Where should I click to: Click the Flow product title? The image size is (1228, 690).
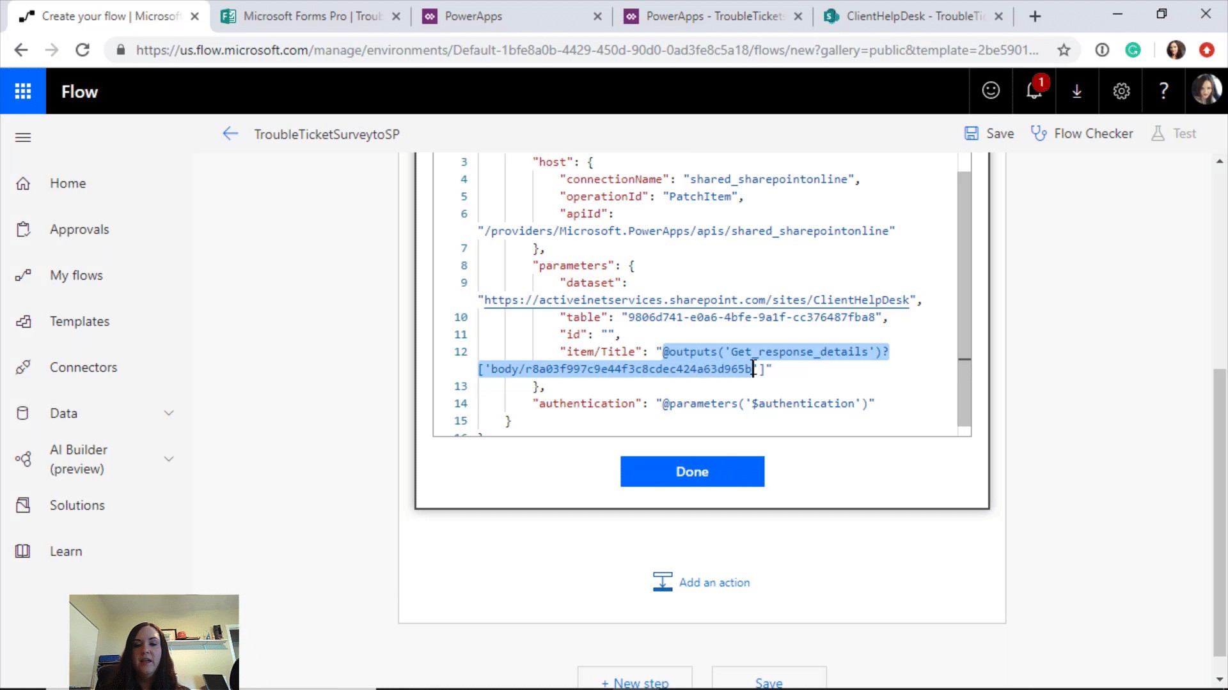coord(79,91)
